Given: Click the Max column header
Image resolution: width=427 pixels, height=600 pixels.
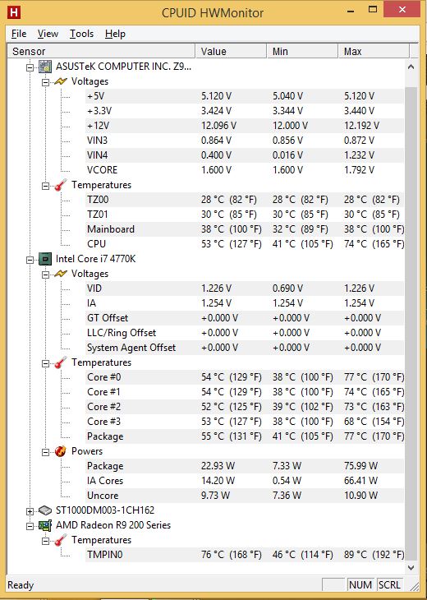Looking at the screenshot, I should click(374, 51).
